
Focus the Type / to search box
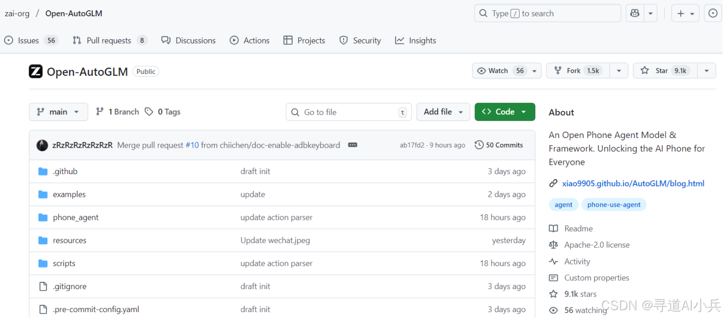click(x=548, y=14)
